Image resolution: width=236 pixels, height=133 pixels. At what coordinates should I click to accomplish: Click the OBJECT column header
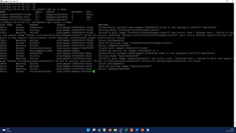coord(61,25)
